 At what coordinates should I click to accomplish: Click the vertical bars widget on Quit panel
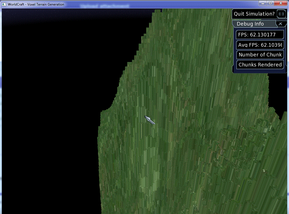click(x=281, y=14)
